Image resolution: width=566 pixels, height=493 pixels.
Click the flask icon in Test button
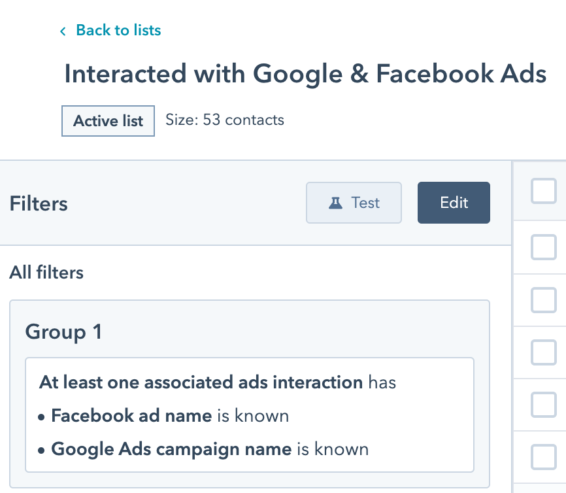[x=335, y=203]
